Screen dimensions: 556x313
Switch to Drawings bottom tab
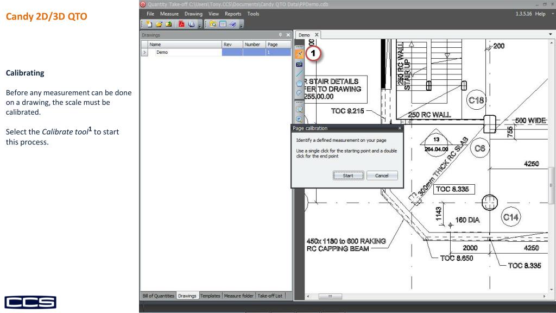187,296
